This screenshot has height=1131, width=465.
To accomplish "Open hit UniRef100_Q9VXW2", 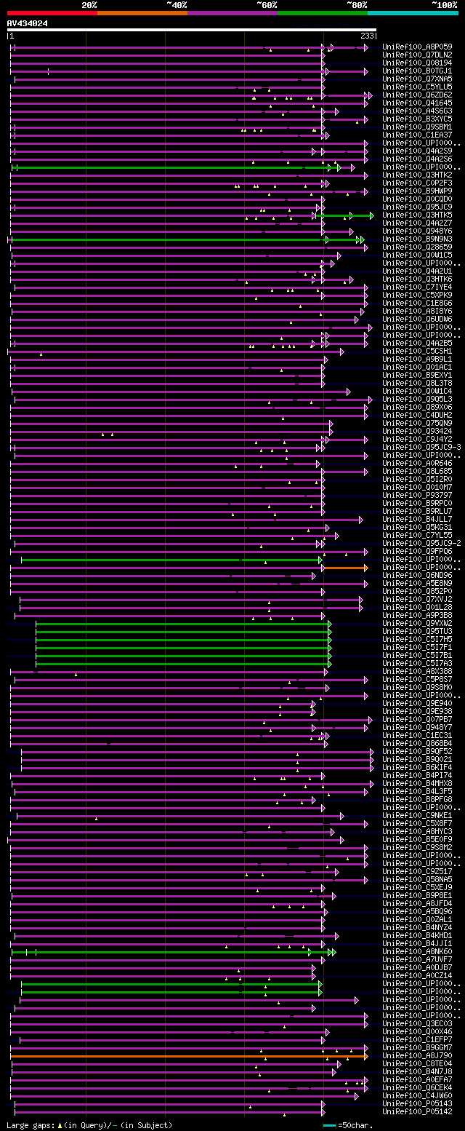I will point(417,623).
